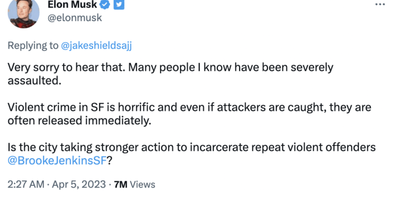Click the 2:27 AM timestamp
This screenshot has width=395, height=197.
point(26,184)
